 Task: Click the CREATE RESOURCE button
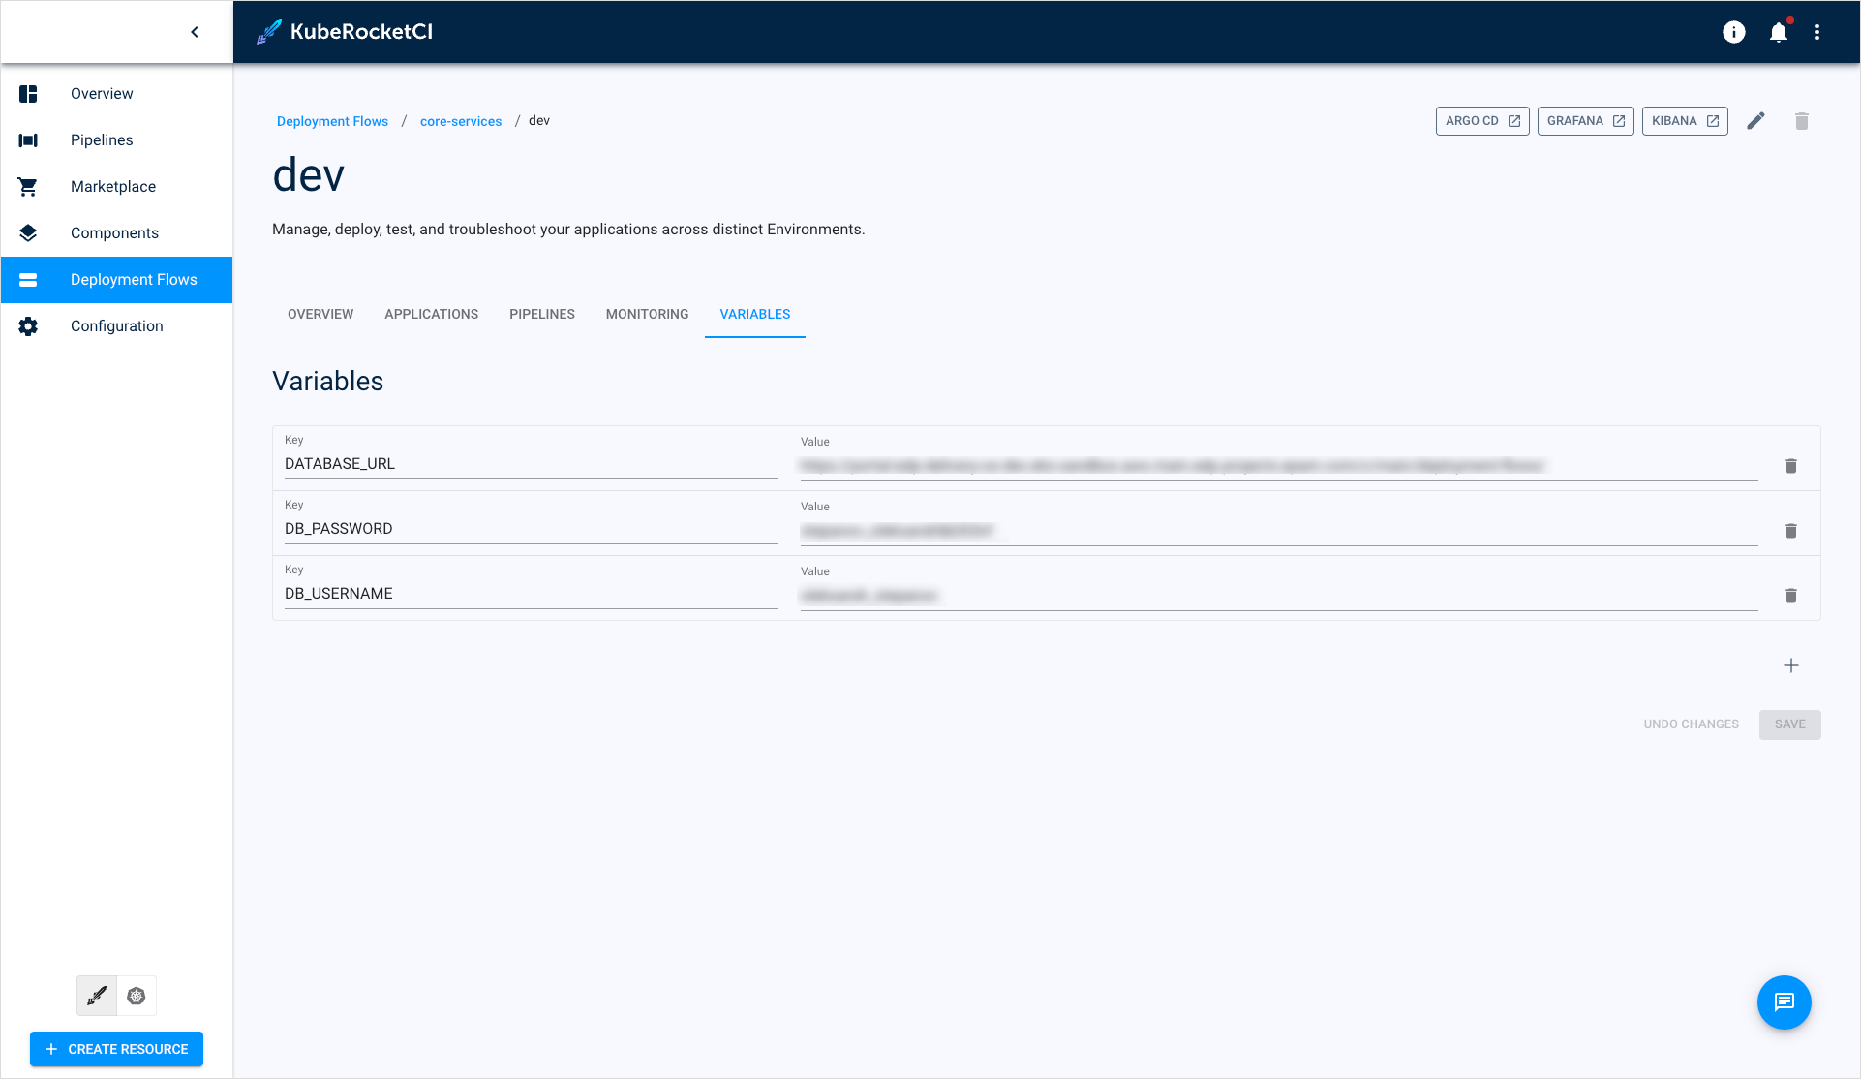click(117, 1049)
